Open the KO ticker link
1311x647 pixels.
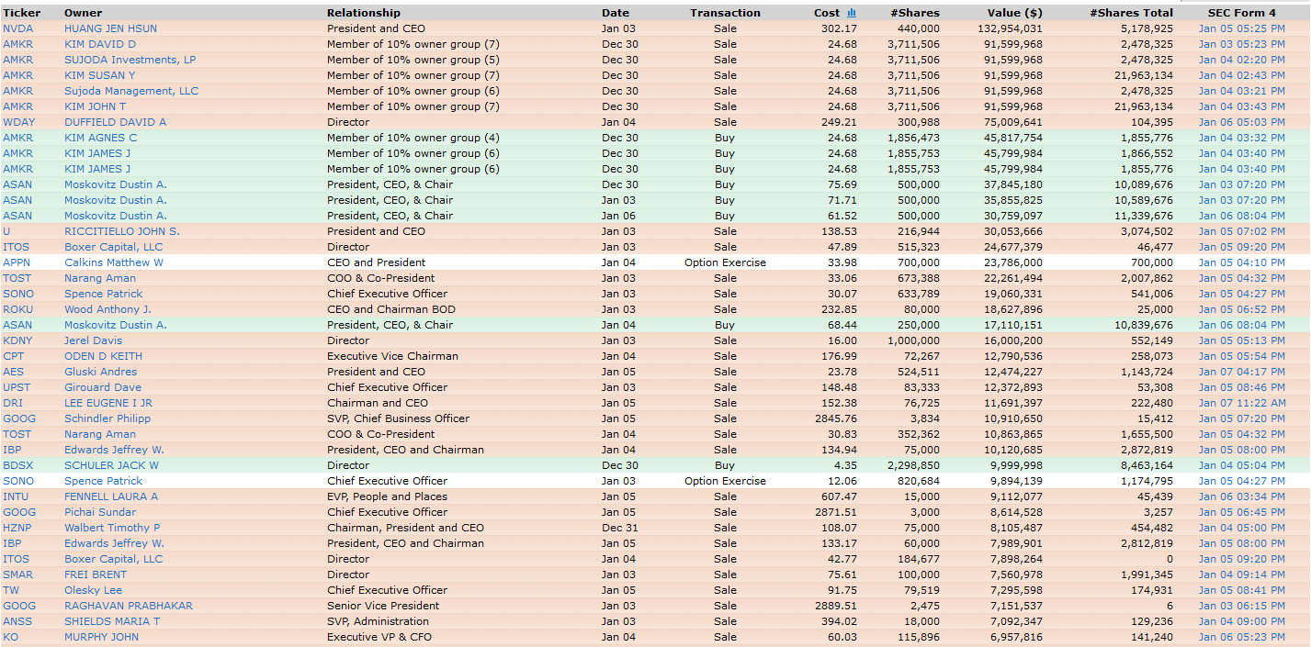point(10,637)
